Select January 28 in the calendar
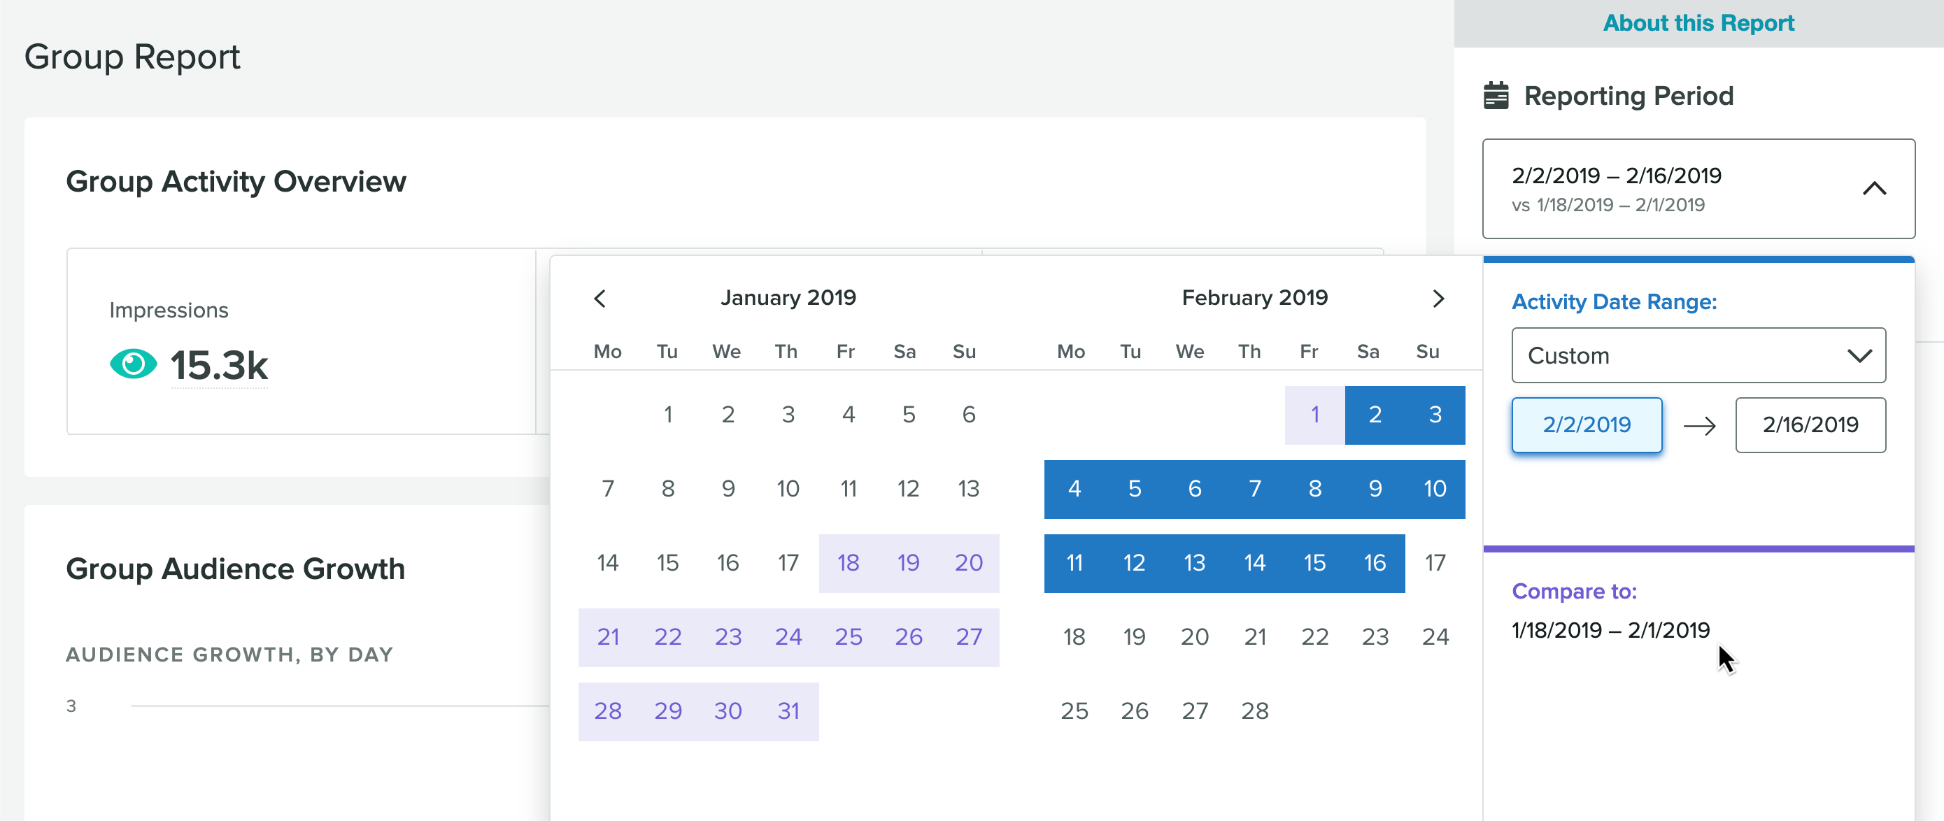1944x821 pixels. click(607, 711)
